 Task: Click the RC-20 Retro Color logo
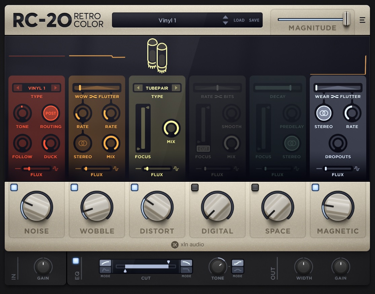(x=58, y=20)
